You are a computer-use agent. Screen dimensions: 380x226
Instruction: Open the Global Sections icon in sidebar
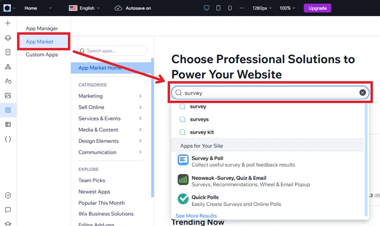(8, 66)
